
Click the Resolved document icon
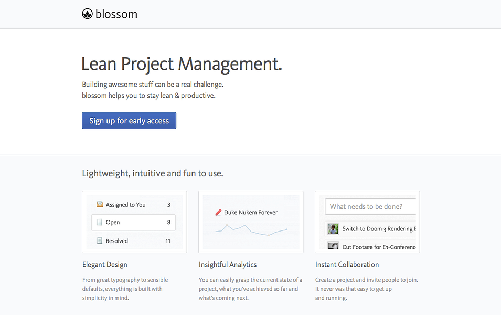(x=100, y=241)
